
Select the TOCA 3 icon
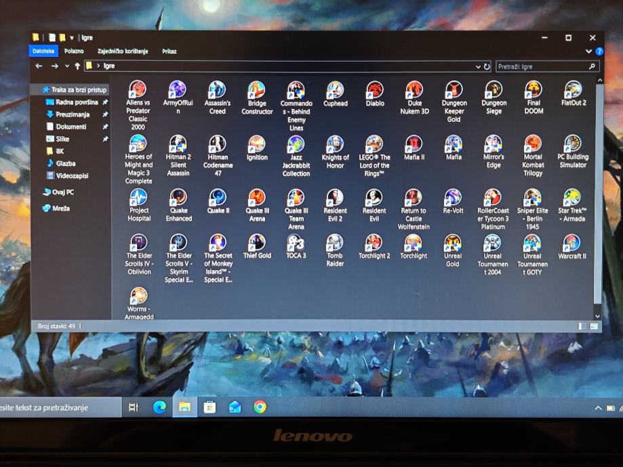[296, 247]
